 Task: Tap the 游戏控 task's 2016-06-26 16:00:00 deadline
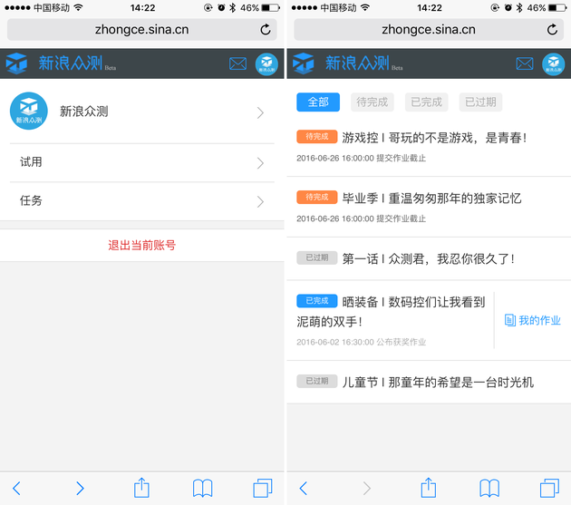pyautogui.click(x=361, y=158)
